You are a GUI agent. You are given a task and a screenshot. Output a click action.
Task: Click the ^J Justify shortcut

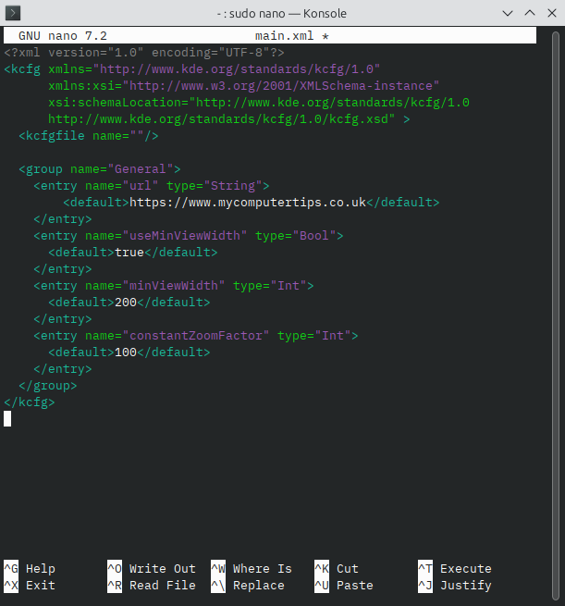click(x=455, y=586)
